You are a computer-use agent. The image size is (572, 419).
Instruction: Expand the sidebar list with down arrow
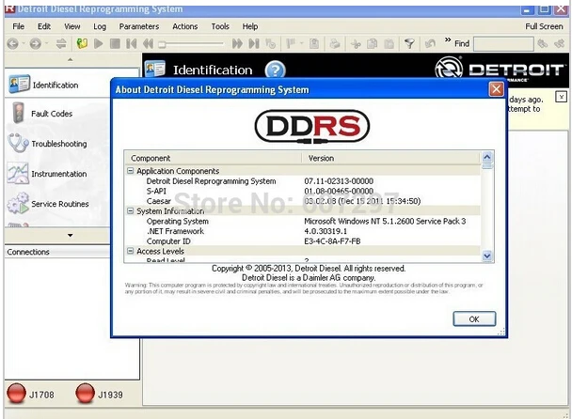[x=69, y=235]
